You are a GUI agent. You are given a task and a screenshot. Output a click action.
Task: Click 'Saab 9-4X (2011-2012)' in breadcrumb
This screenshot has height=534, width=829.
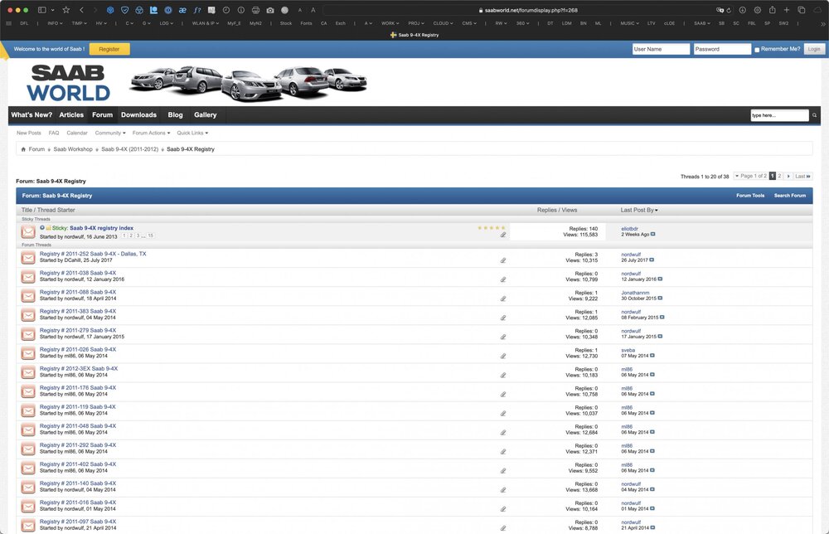coord(130,149)
